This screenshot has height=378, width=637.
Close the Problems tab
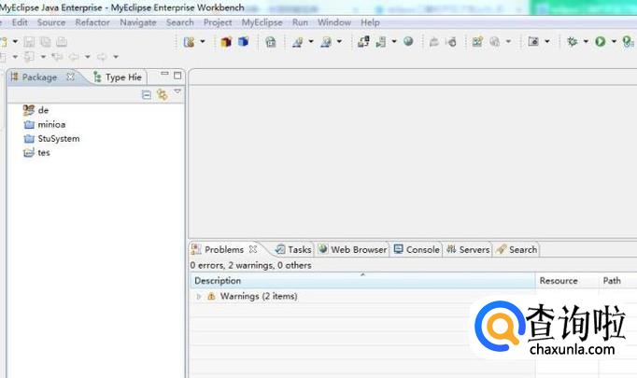pos(253,249)
